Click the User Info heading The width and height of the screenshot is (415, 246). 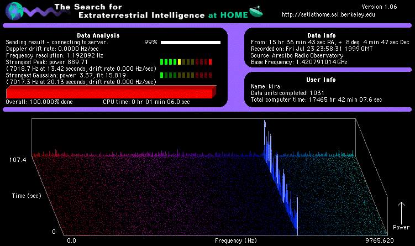(x=321, y=80)
